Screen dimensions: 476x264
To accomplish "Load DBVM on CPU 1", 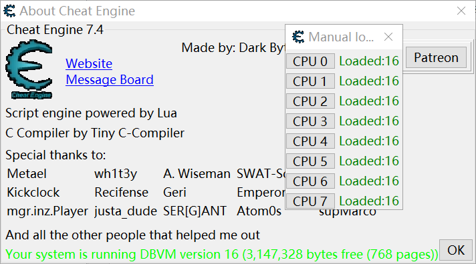I will (310, 81).
